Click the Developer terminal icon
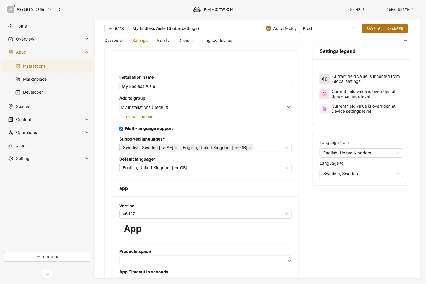This screenshot has width=426, height=284. [x=18, y=92]
